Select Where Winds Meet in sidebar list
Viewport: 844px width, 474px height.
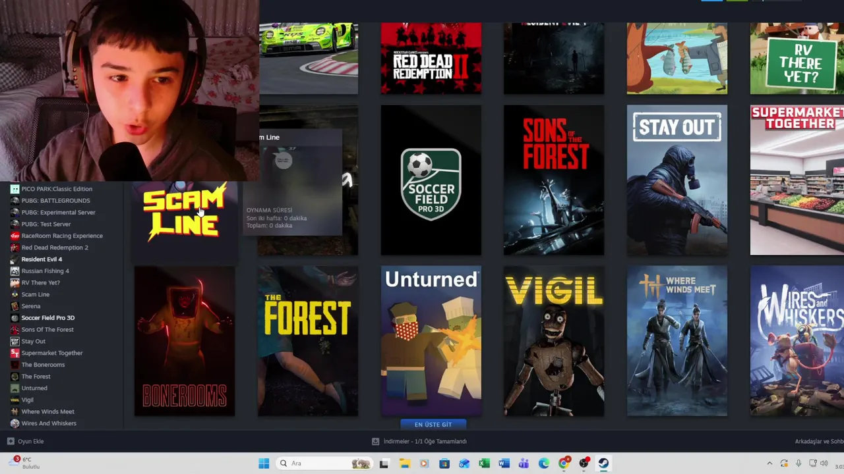[47, 411]
